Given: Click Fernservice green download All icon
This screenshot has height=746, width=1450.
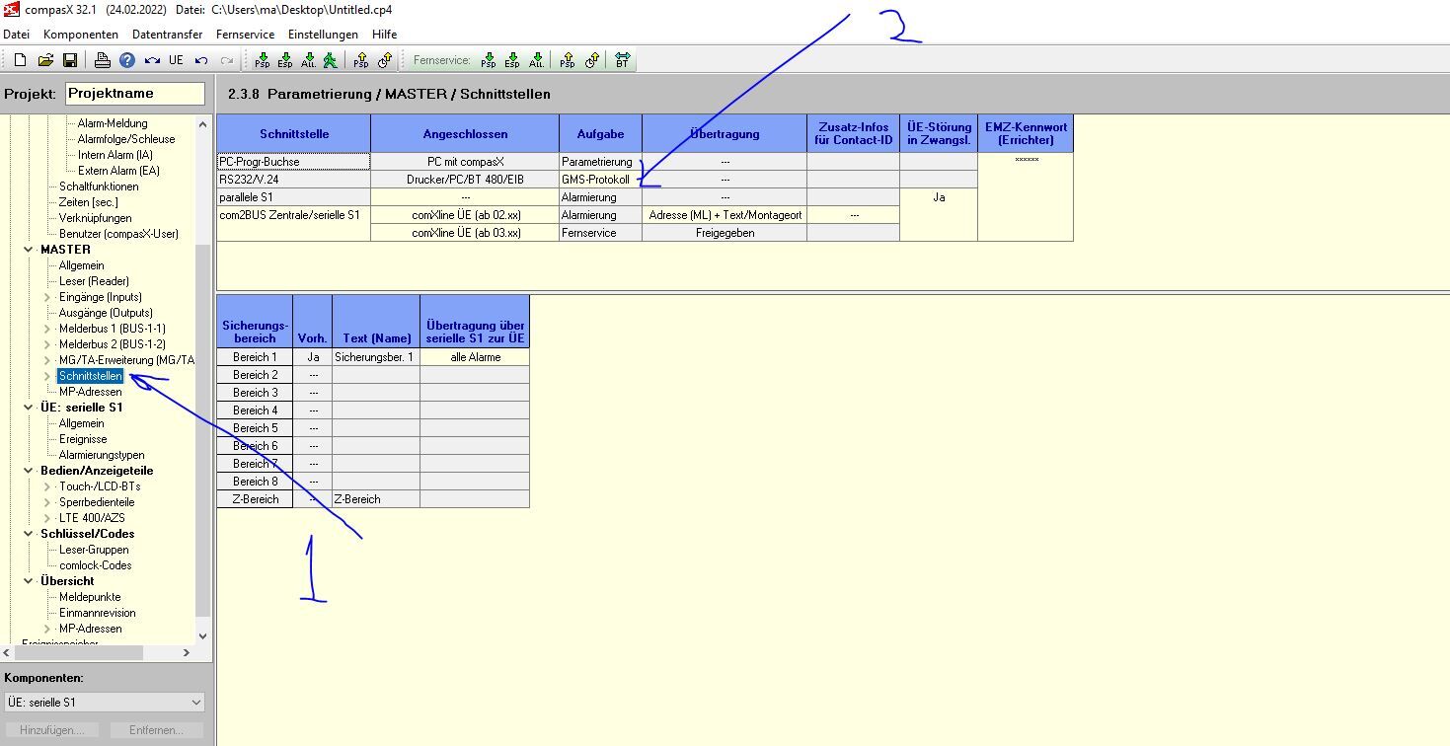Looking at the screenshot, I should click(x=536, y=60).
